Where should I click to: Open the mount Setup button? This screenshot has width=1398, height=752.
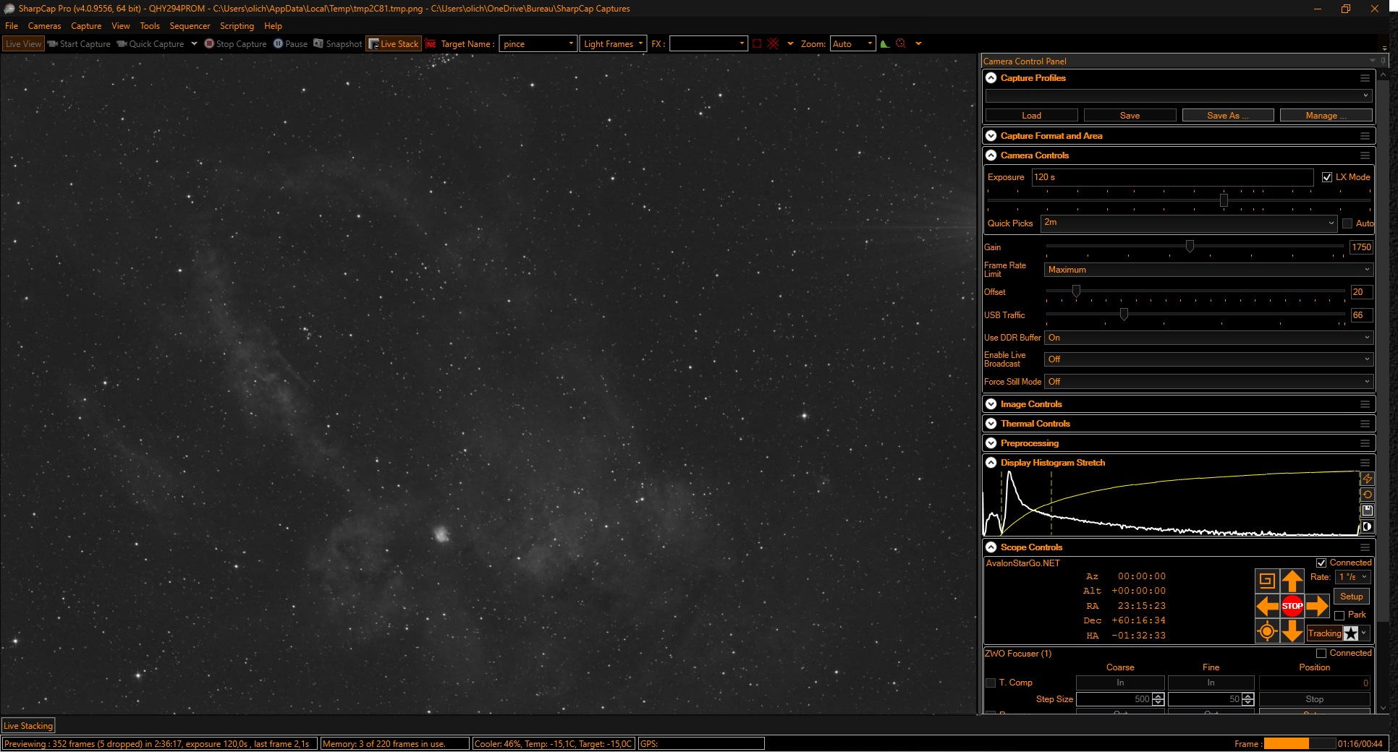pyautogui.click(x=1351, y=597)
